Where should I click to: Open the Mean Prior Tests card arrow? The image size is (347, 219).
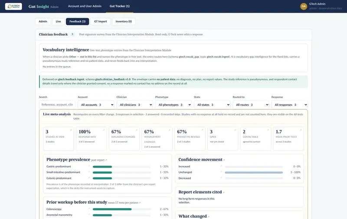[x=301, y=130]
